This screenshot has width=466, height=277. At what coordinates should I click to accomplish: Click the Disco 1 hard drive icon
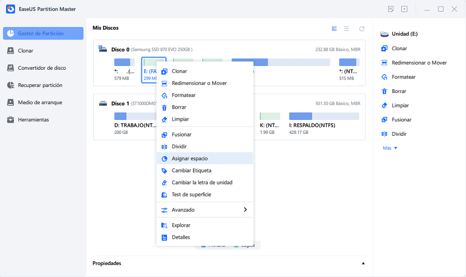coord(103,103)
